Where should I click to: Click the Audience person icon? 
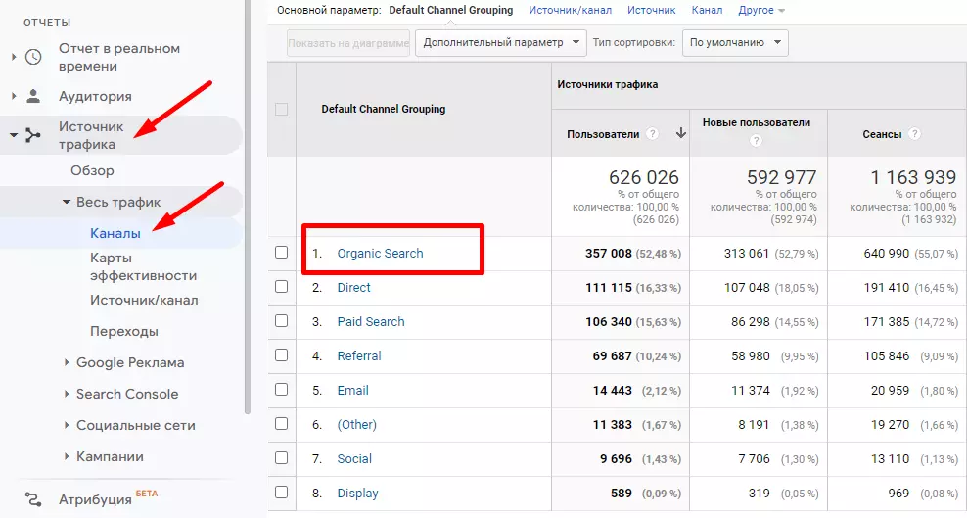click(x=33, y=96)
